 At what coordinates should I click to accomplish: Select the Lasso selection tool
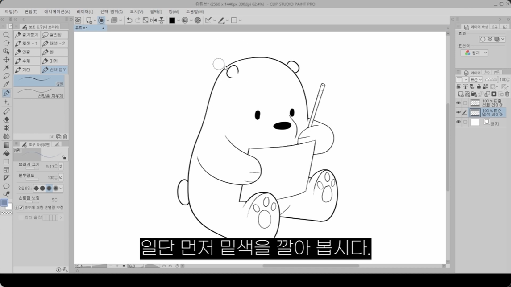6,76
